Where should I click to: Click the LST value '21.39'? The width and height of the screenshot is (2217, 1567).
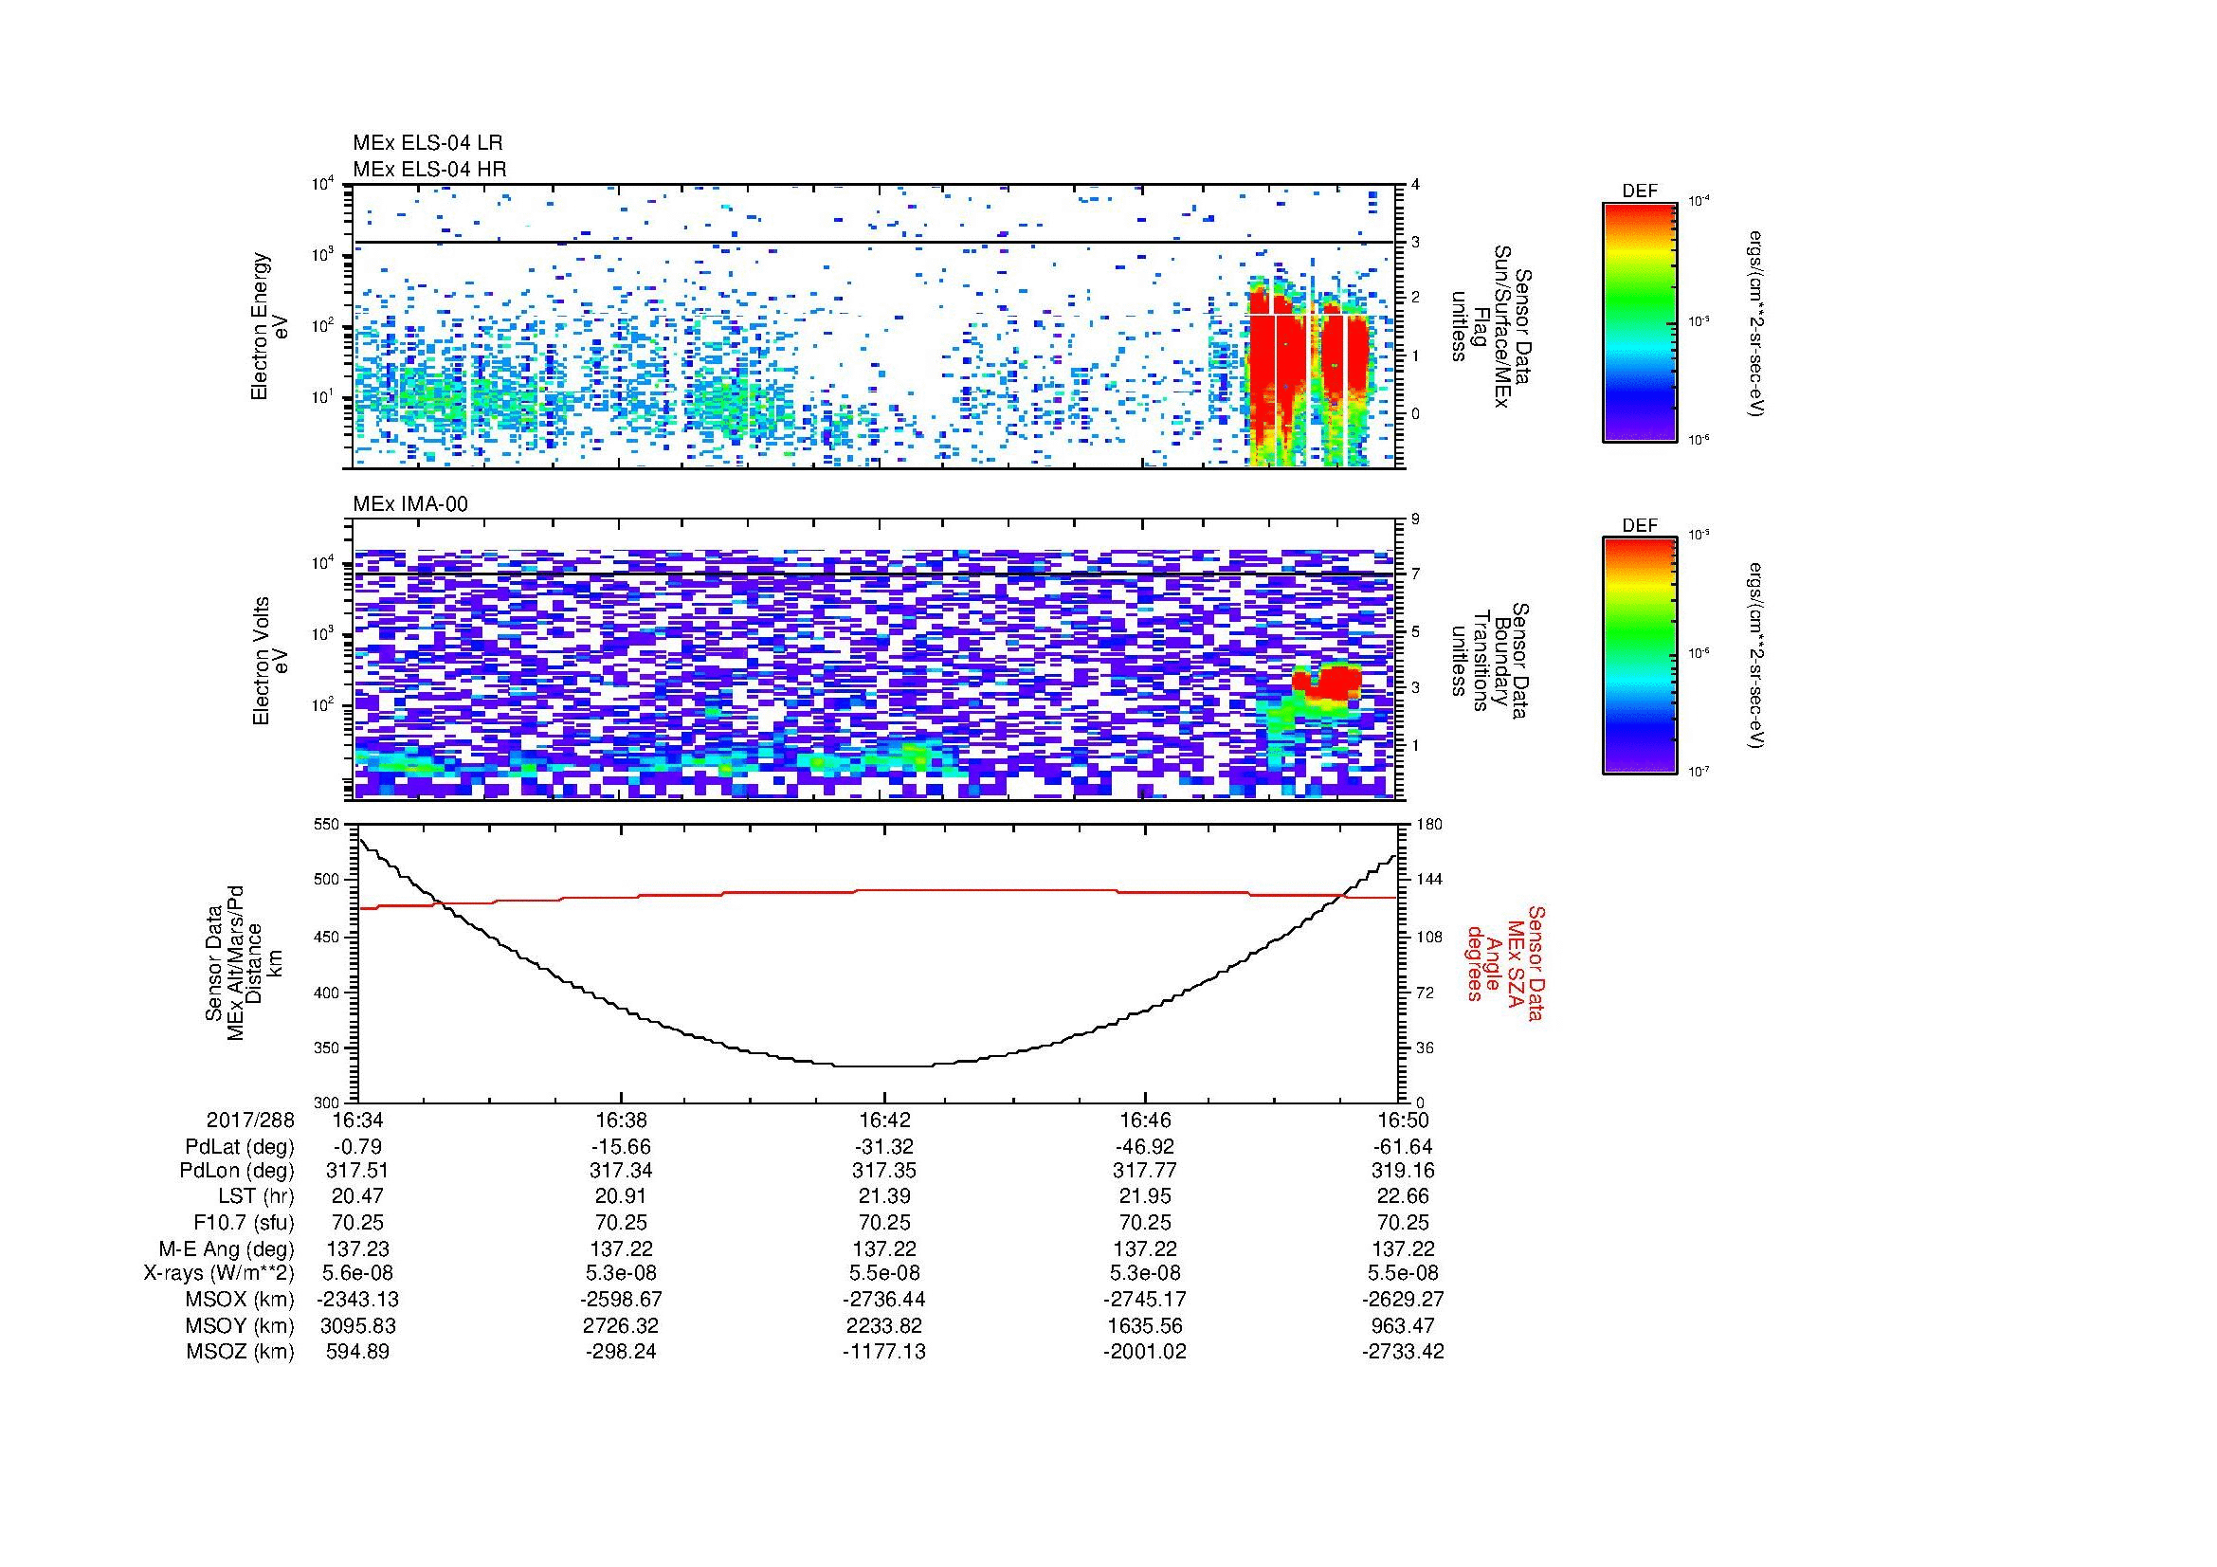coord(884,1196)
